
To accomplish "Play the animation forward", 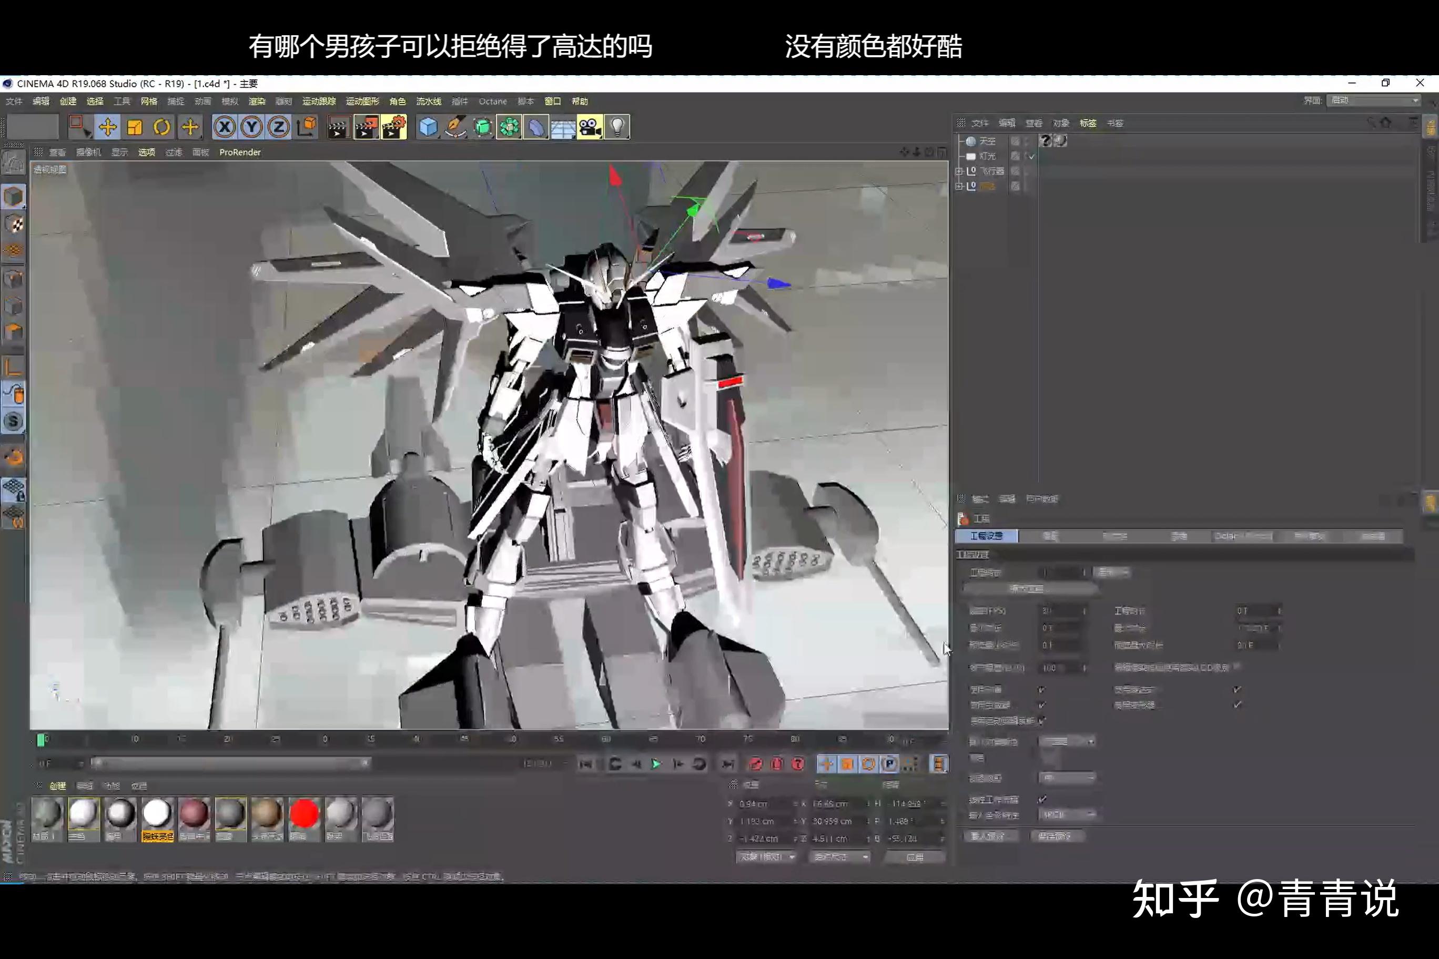I will click(x=656, y=764).
